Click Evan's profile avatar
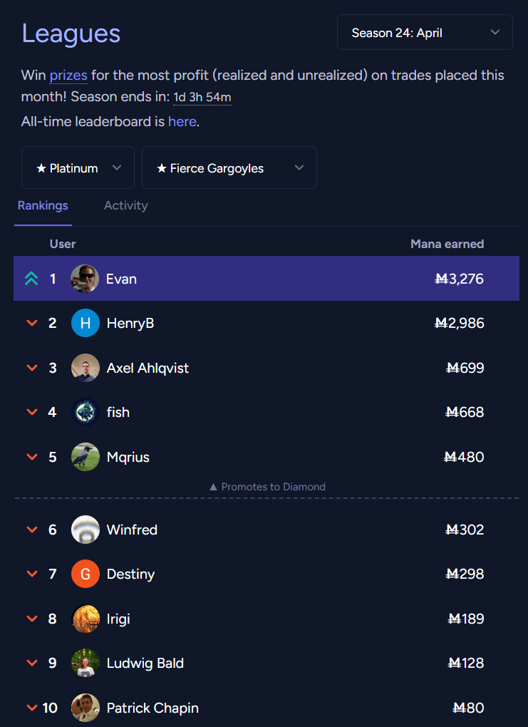Image resolution: width=528 pixels, height=727 pixels. (85, 279)
